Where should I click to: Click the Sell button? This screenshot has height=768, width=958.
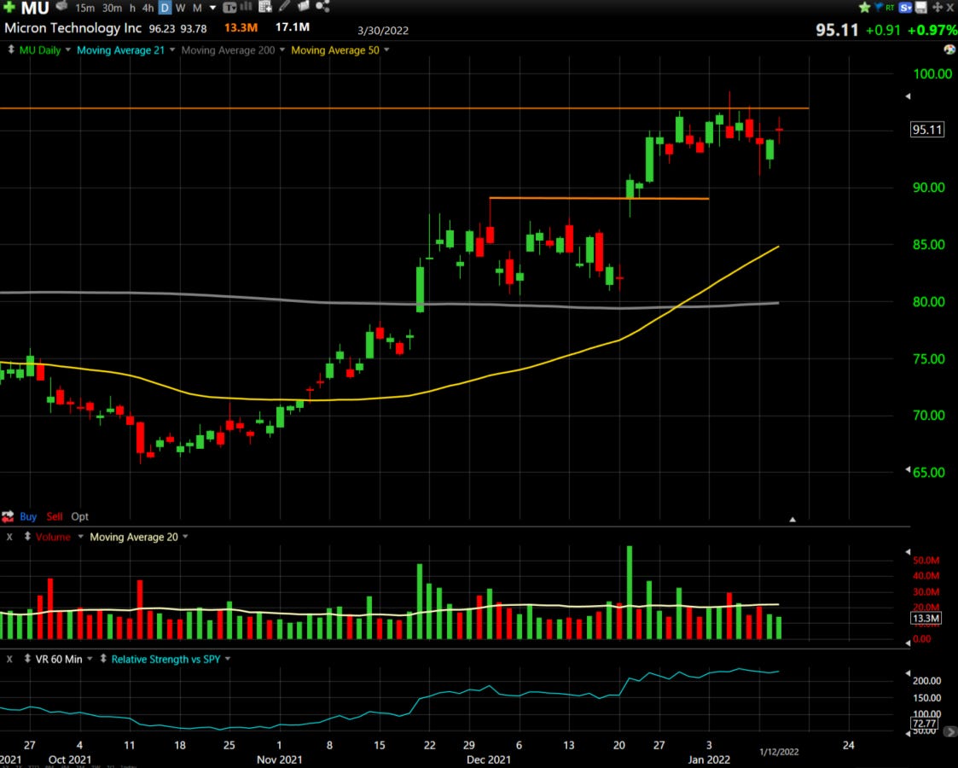pyautogui.click(x=55, y=516)
